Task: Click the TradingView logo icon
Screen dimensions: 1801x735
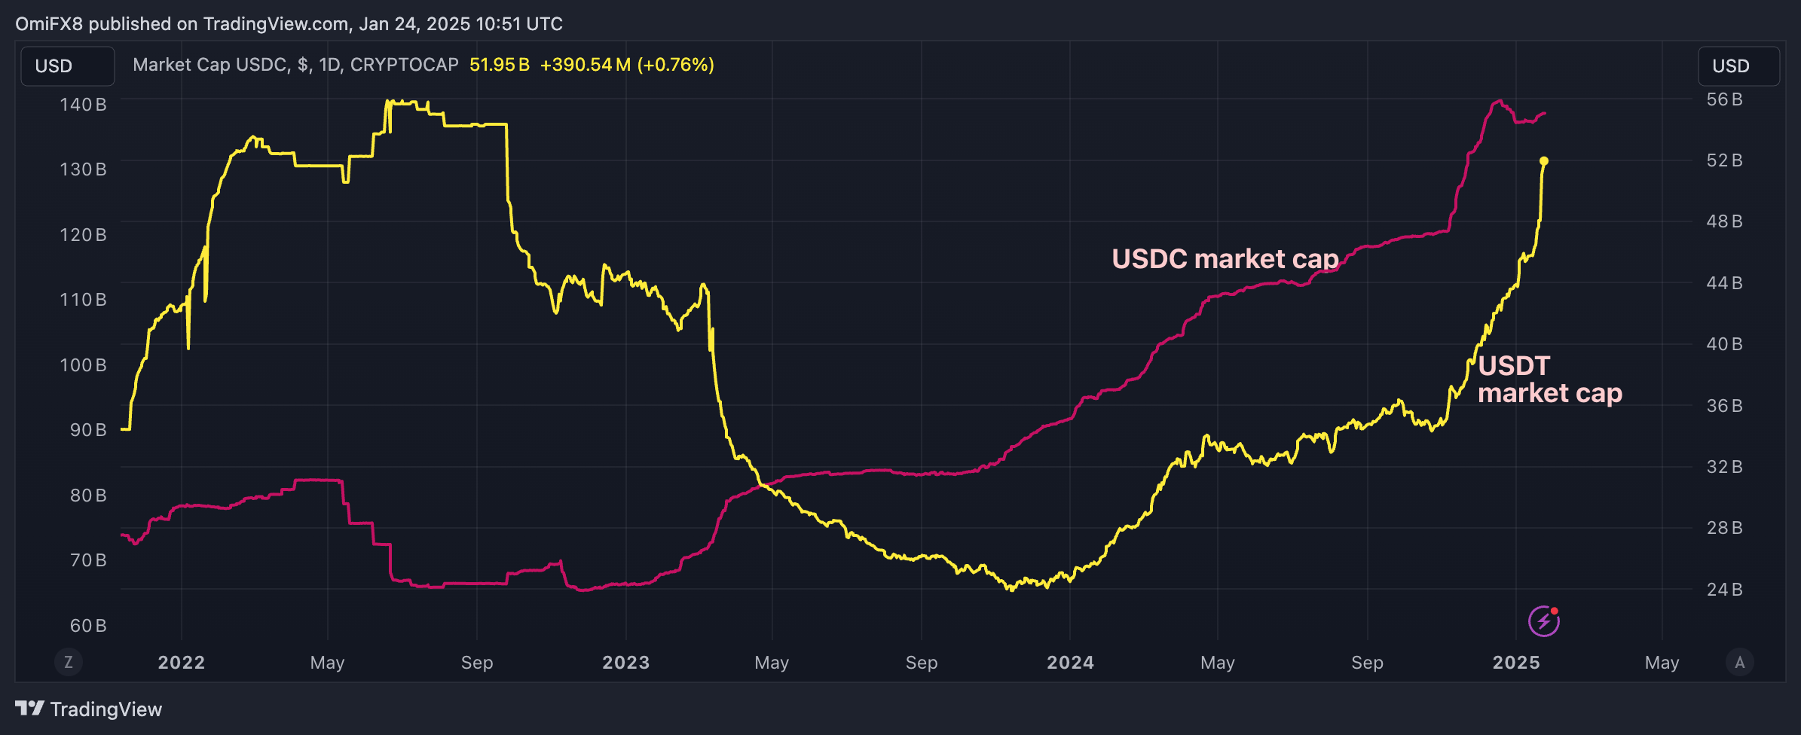Action: pyautogui.click(x=29, y=709)
